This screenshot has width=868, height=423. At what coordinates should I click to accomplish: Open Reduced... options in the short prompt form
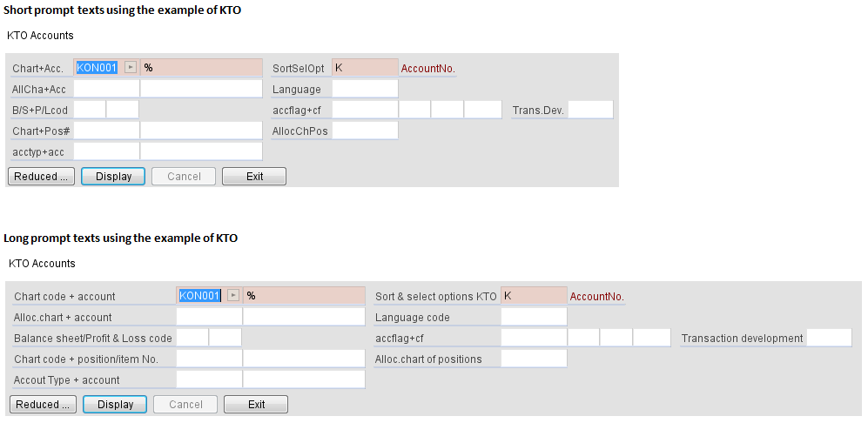(x=42, y=177)
